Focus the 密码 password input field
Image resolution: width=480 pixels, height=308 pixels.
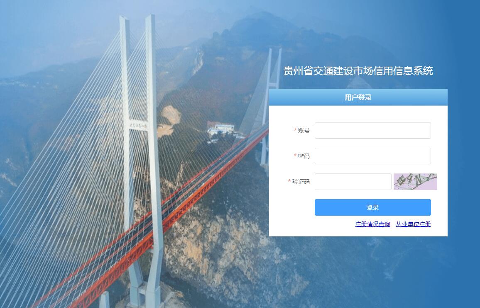click(372, 156)
